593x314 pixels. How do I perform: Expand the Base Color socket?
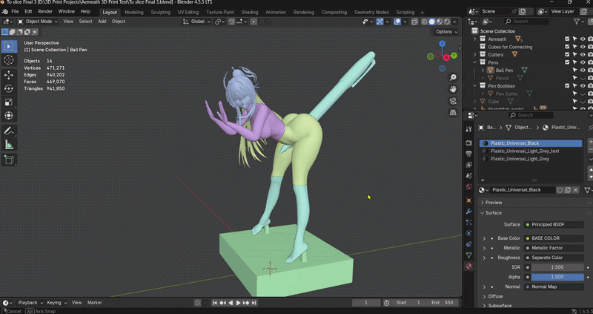point(484,238)
